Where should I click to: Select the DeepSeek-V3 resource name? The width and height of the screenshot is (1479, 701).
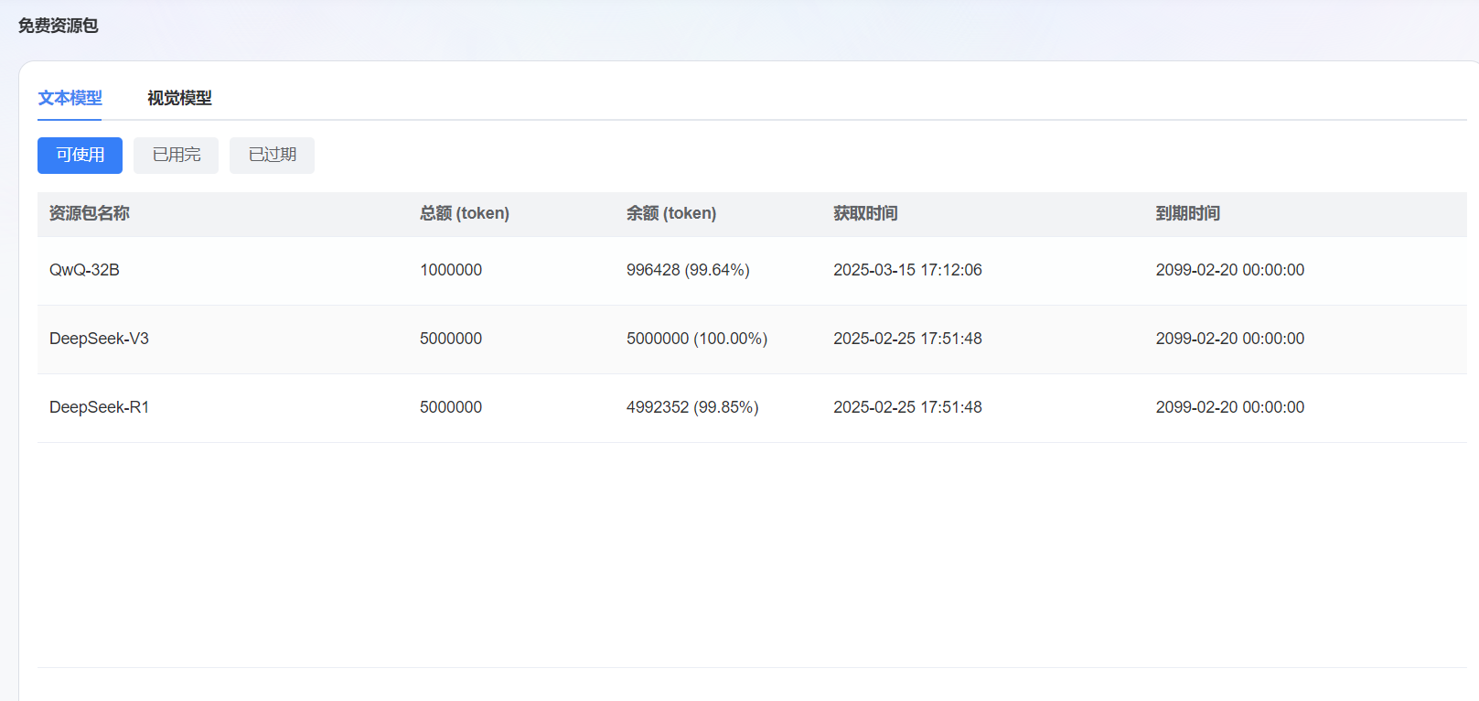(99, 339)
